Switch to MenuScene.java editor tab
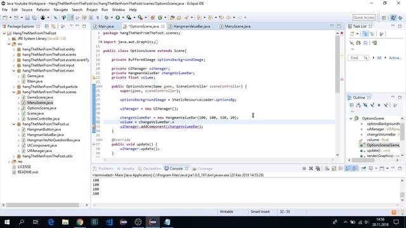 (x=237, y=27)
